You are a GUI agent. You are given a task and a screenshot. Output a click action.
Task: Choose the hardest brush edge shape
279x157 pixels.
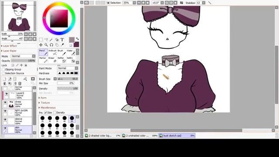tap(76, 73)
